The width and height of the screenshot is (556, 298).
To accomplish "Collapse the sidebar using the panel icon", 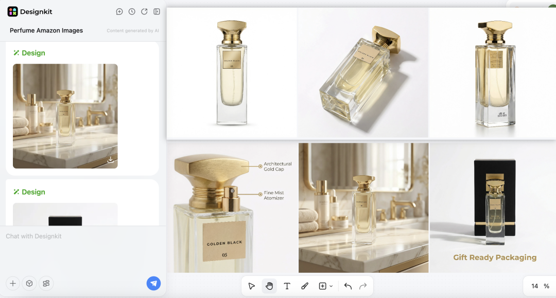I will click(x=157, y=11).
